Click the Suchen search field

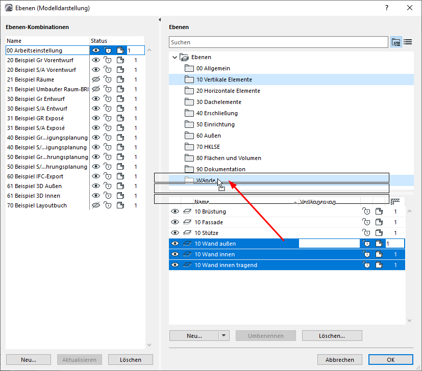(279, 42)
